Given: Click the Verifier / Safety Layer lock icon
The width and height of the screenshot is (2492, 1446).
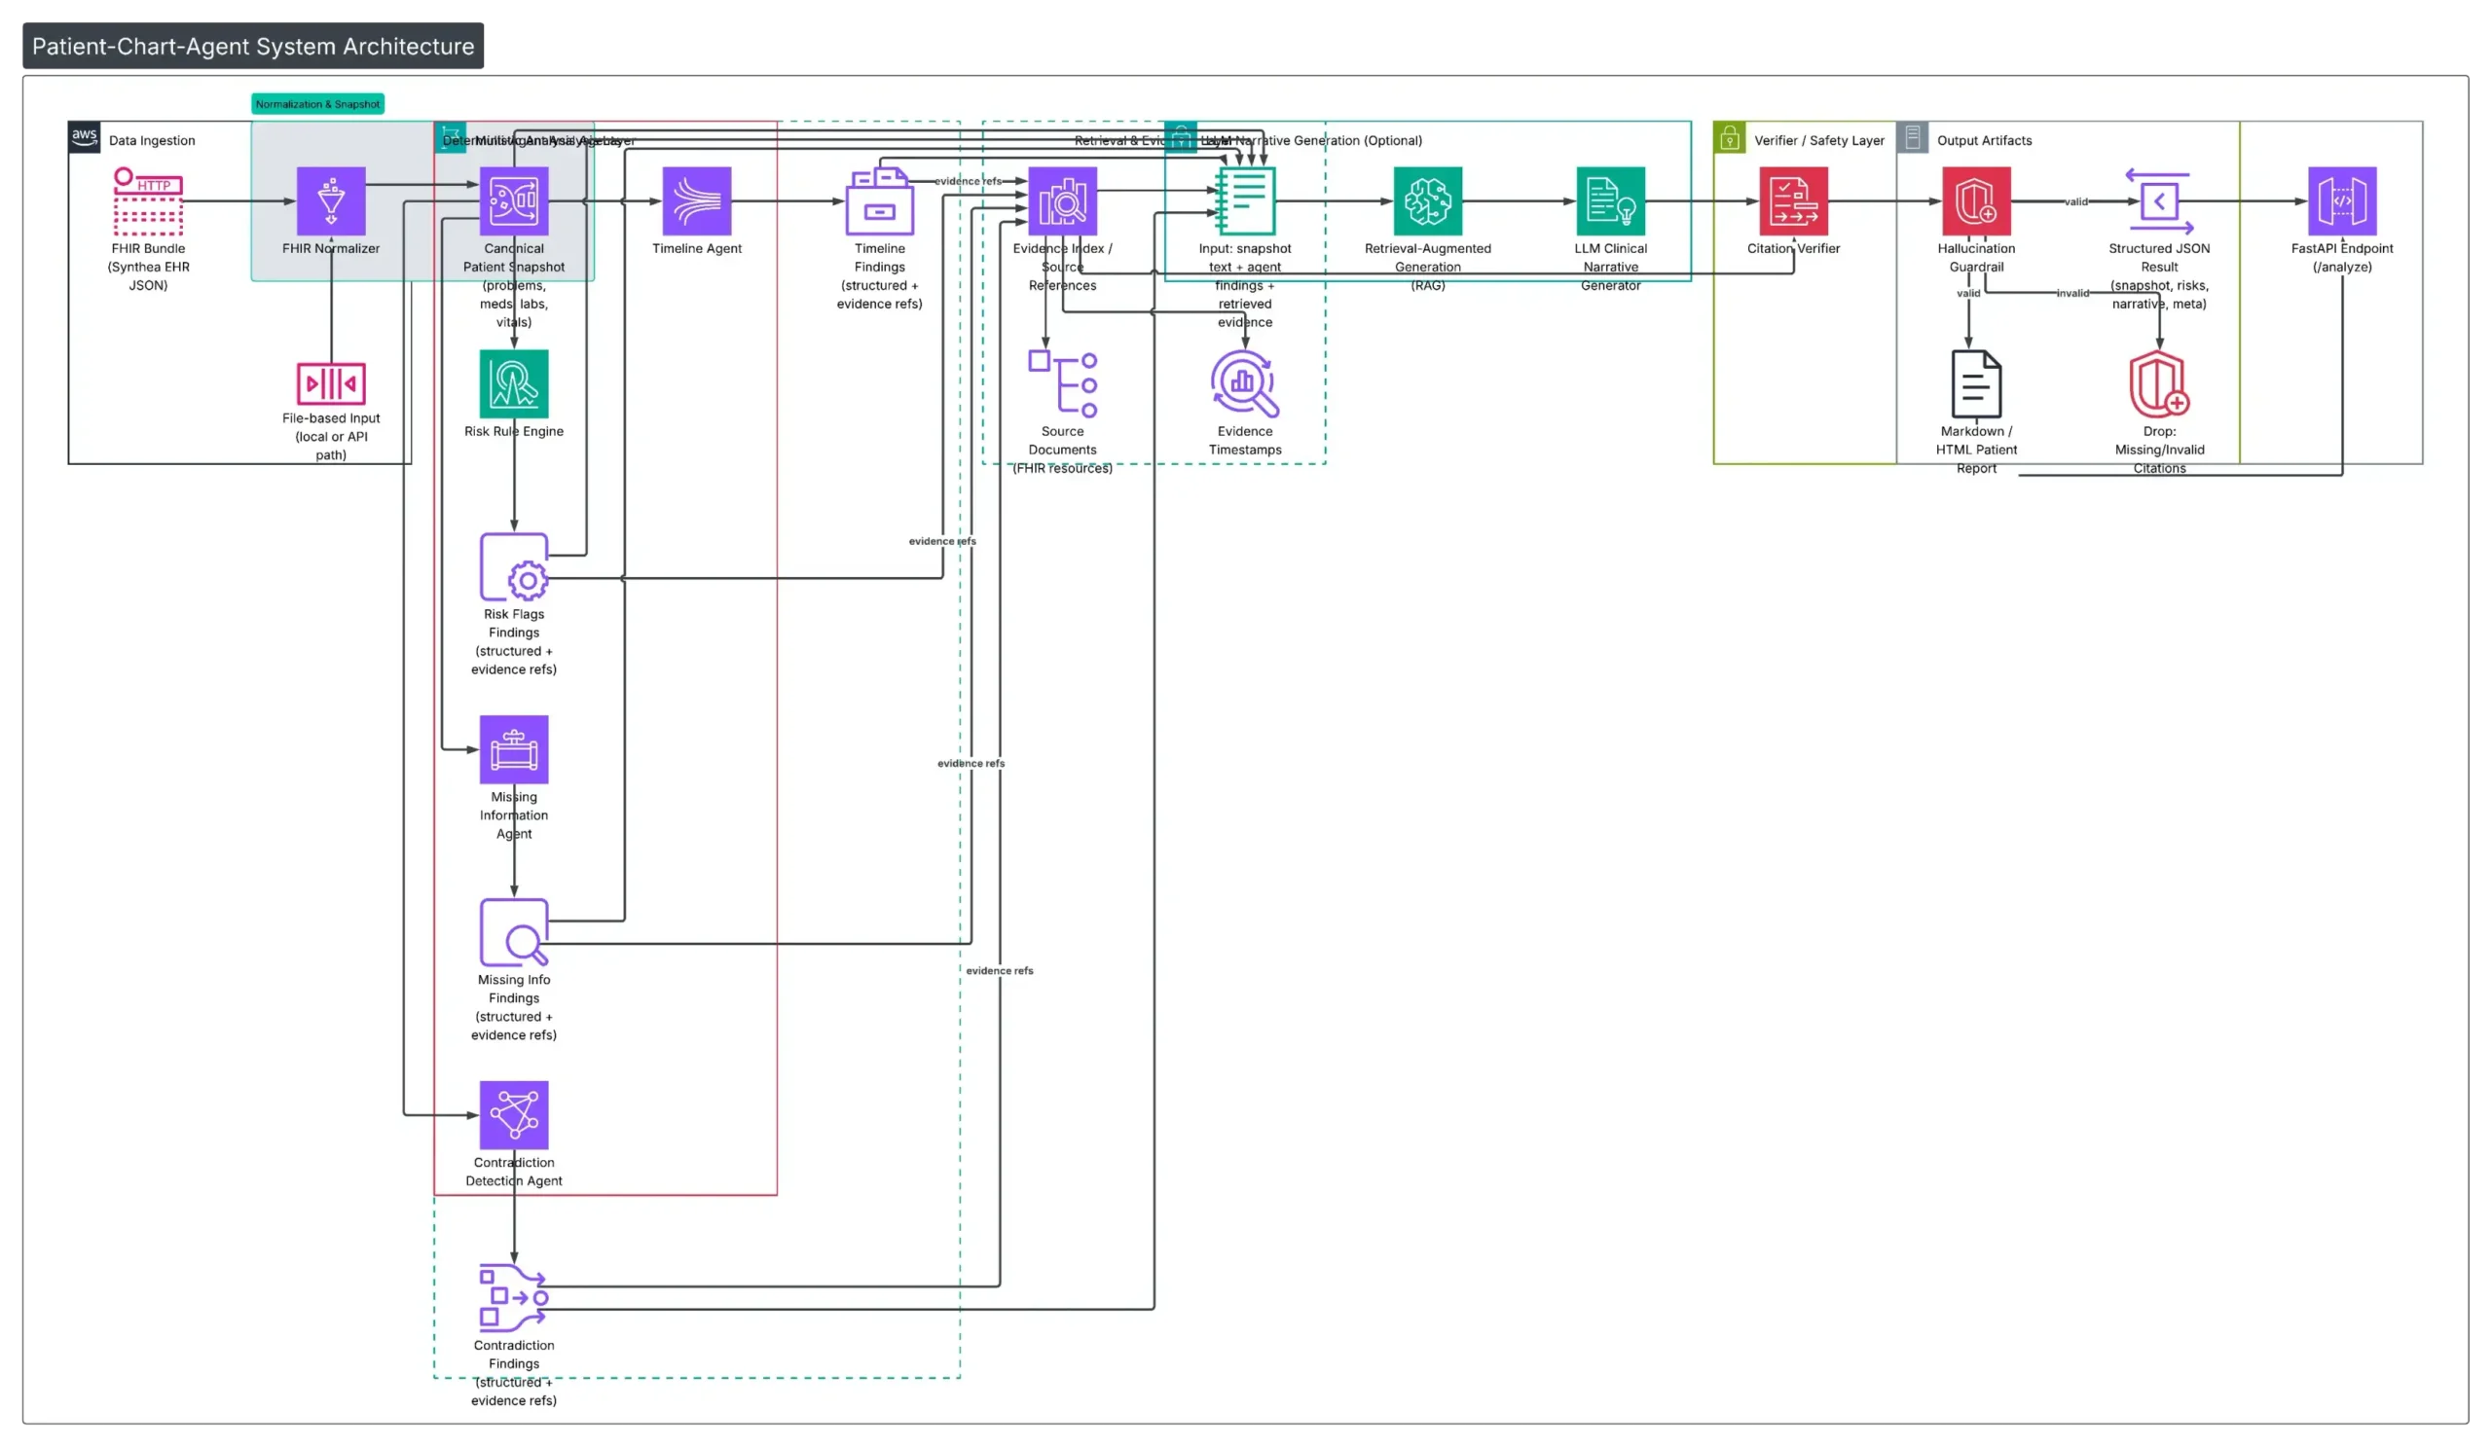Looking at the screenshot, I should pyautogui.click(x=1729, y=138).
